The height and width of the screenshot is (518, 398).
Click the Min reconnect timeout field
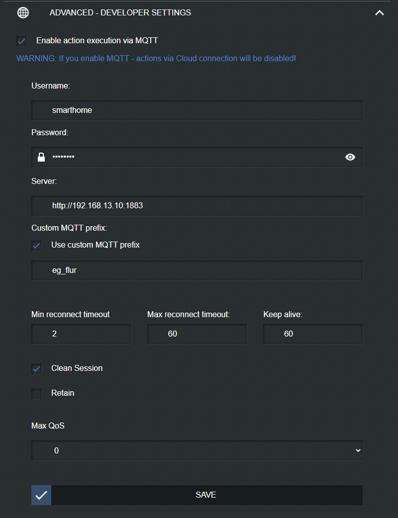81,334
